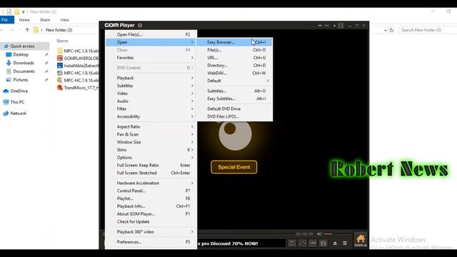457x257 pixels.
Task: Choose Directory... from the Open submenu
Action: click(x=235, y=65)
